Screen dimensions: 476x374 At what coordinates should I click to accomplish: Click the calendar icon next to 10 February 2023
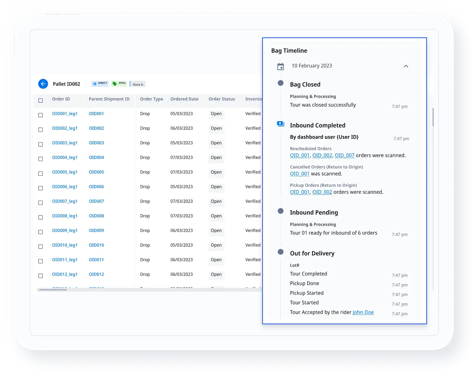click(x=281, y=66)
